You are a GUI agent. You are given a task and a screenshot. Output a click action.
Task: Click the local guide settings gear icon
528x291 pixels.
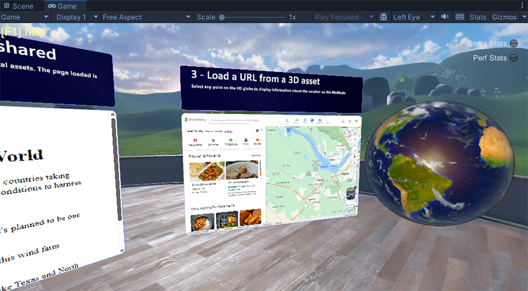pos(257,130)
